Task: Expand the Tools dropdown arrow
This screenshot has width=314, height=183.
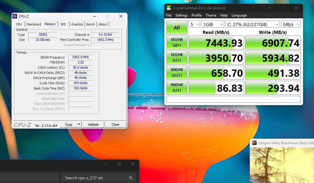Action: 79,125
